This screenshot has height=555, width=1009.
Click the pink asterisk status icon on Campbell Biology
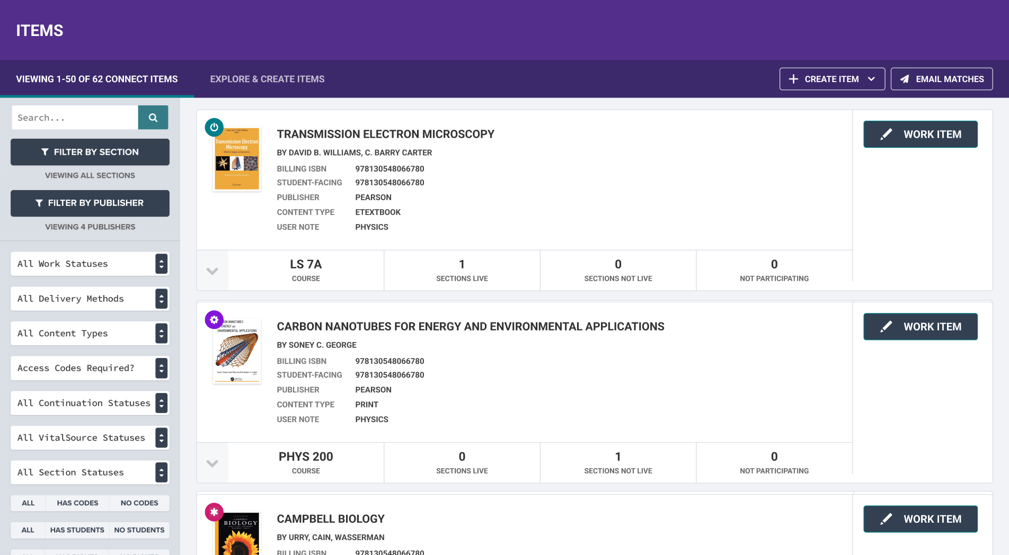(214, 512)
